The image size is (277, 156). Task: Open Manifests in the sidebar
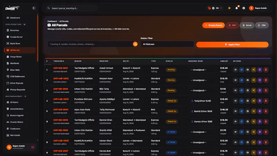20,63
